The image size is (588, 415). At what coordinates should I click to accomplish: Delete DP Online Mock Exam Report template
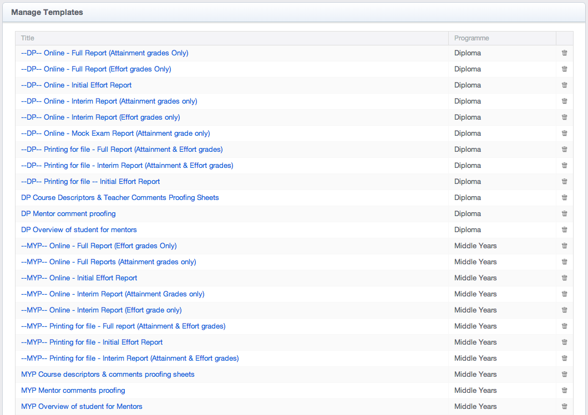click(x=564, y=134)
